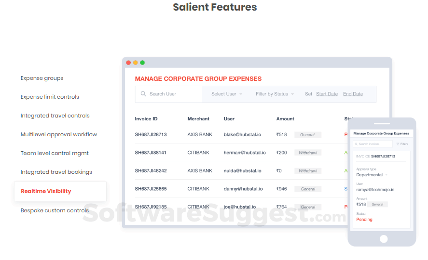Click the yellow dot in the window title bar
The image size is (428, 260).
(136, 63)
